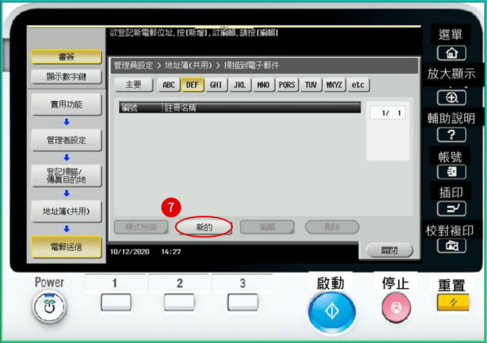Go back to 管理者設定 step
This screenshot has height=343, width=487.
click(66, 140)
